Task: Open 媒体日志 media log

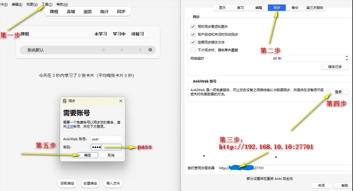Action: click(335, 67)
